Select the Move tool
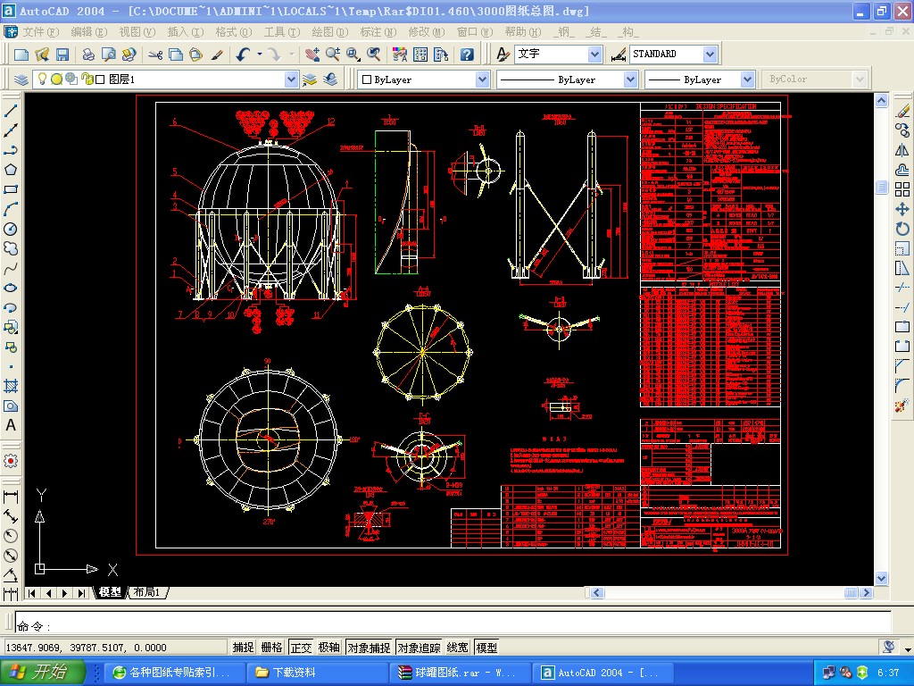 point(902,209)
